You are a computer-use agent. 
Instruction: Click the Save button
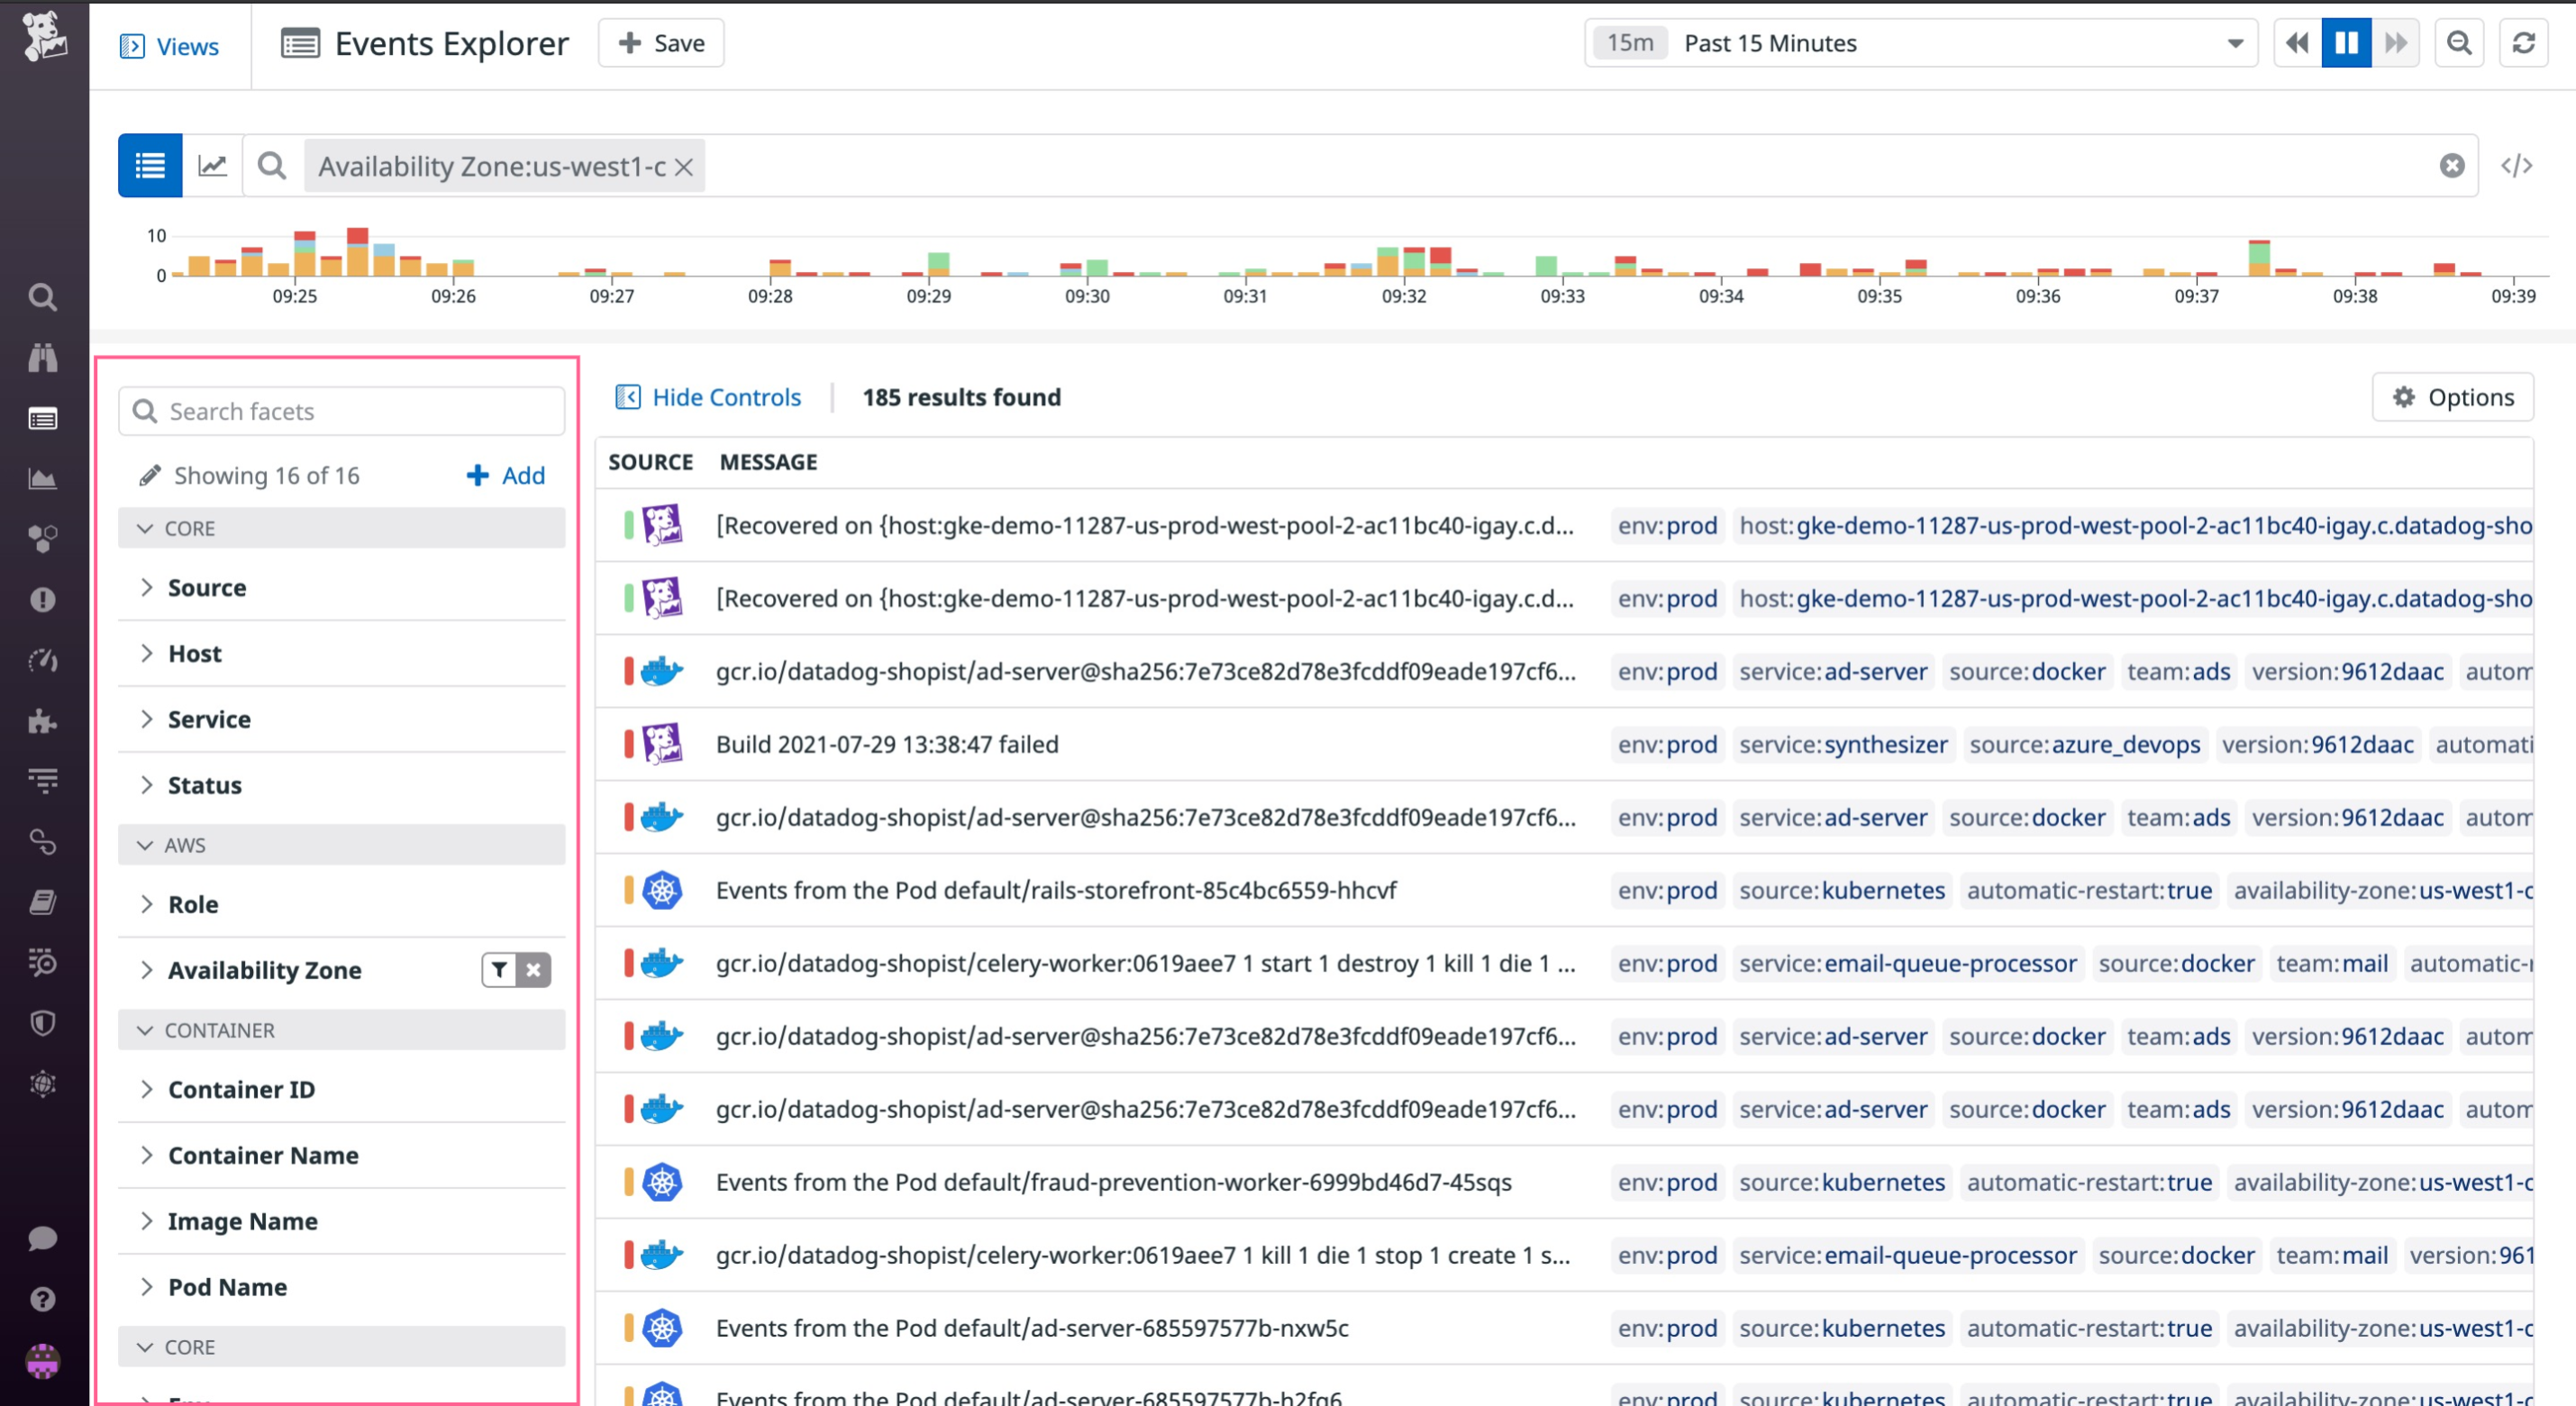click(661, 43)
